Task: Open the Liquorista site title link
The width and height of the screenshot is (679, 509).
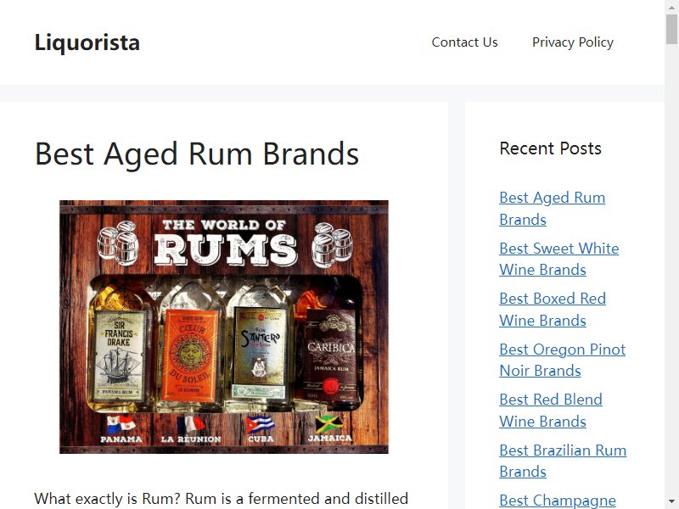Action: point(87,42)
